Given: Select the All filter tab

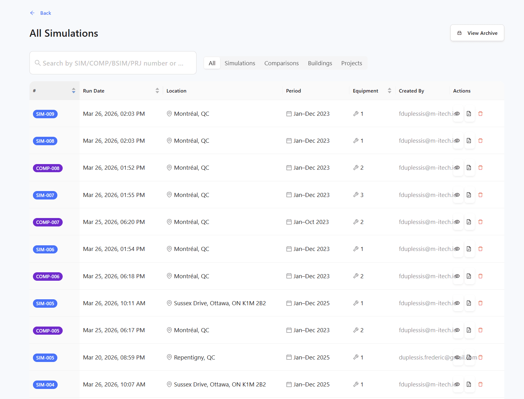Looking at the screenshot, I should point(212,63).
